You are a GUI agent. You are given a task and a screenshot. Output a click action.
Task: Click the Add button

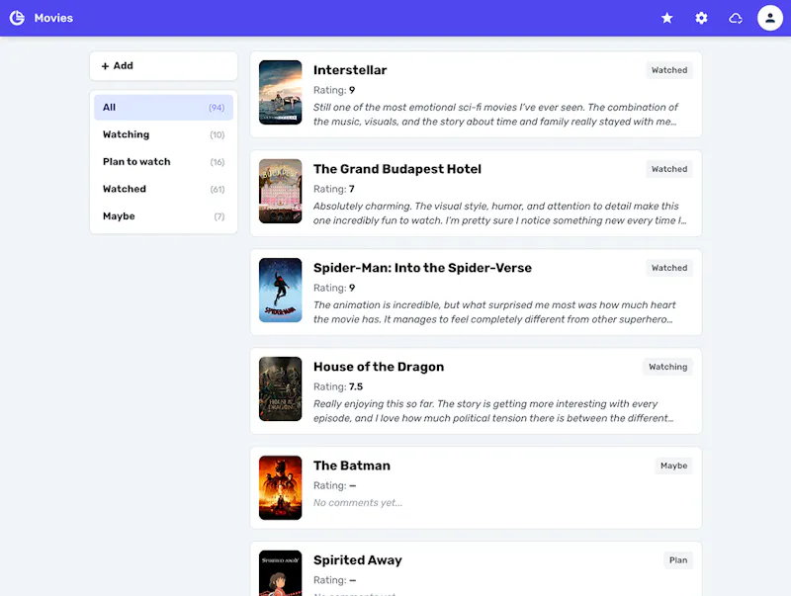click(163, 66)
